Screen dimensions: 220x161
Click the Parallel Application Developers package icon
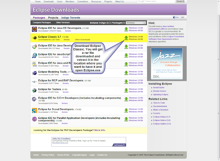coord(34,119)
